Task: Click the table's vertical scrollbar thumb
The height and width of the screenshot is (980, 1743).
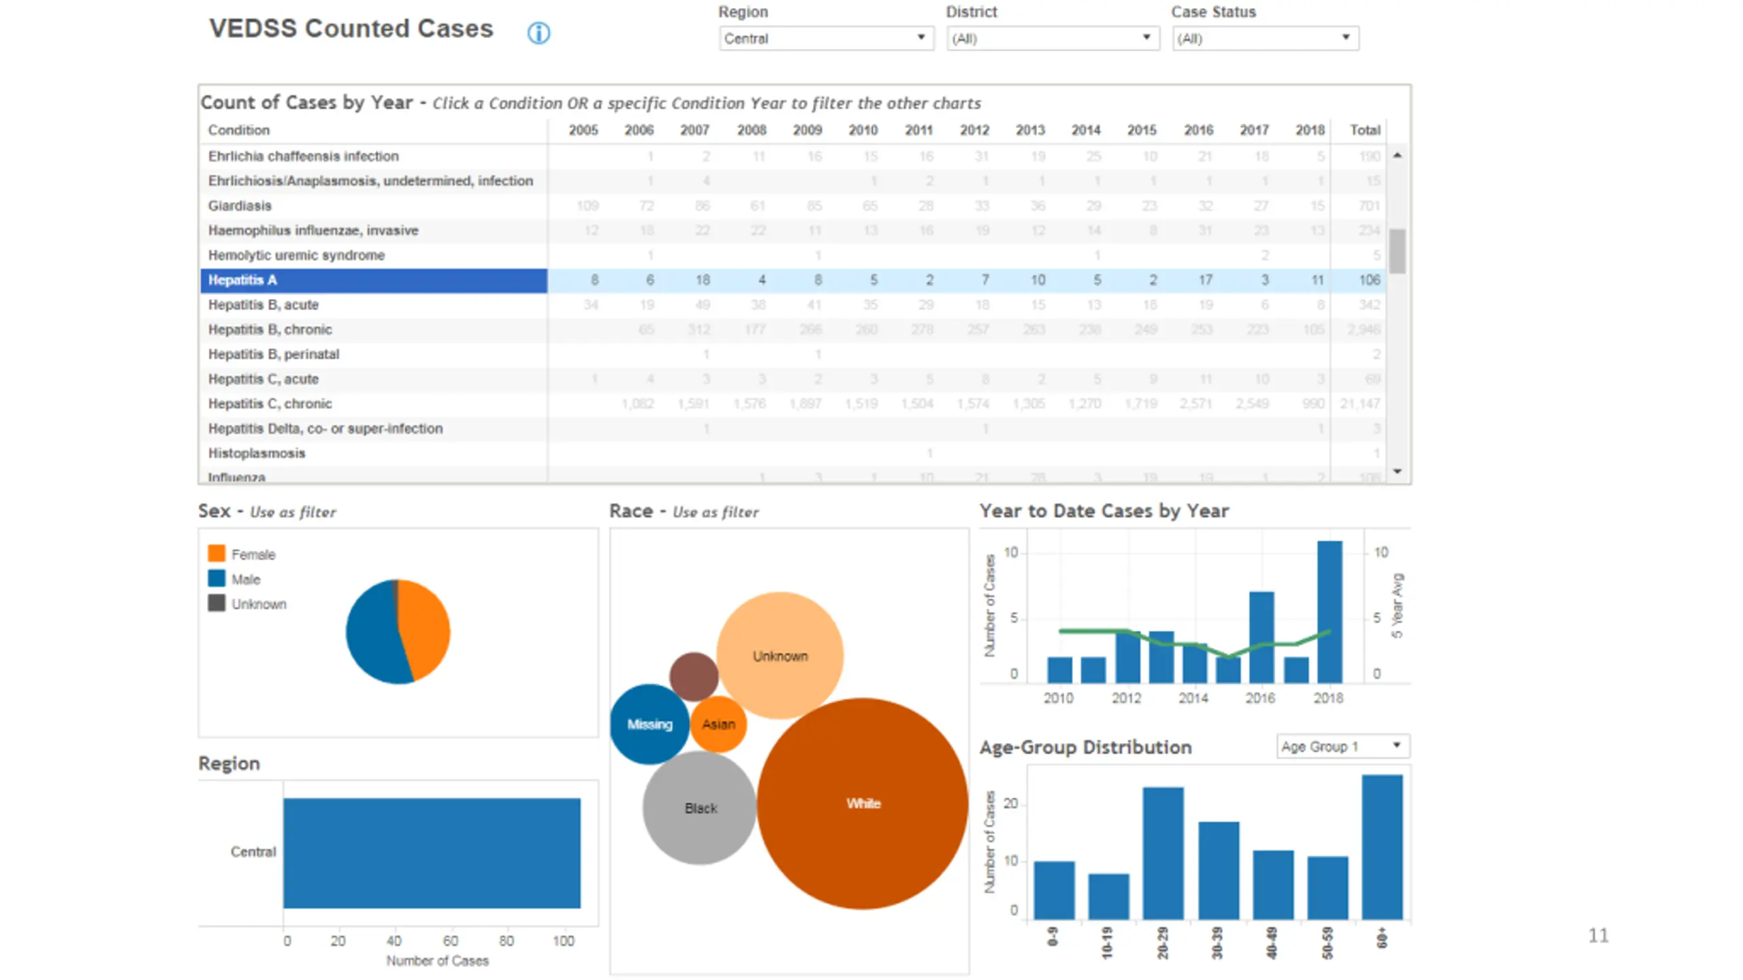Action: pyautogui.click(x=1397, y=251)
